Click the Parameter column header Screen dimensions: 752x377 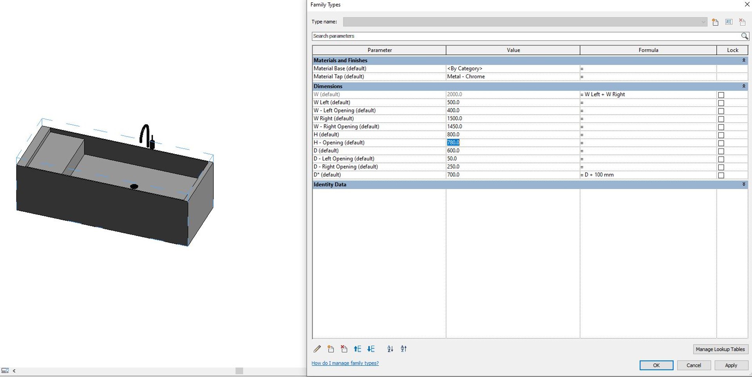point(379,50)
